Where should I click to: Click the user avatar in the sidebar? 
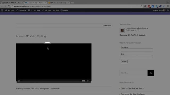pyautogui.click(x=122, y=30)
